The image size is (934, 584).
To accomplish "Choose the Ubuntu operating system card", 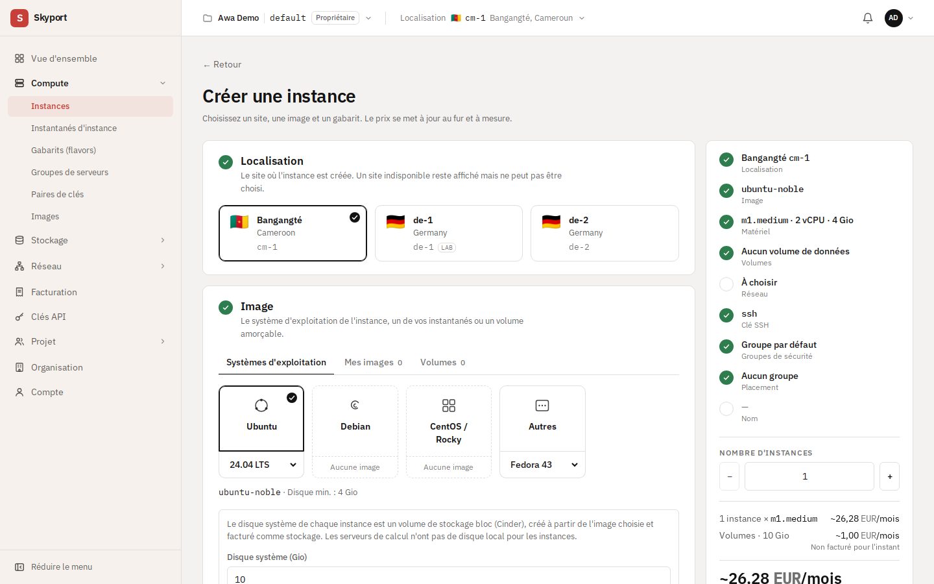I will point(261,419).
